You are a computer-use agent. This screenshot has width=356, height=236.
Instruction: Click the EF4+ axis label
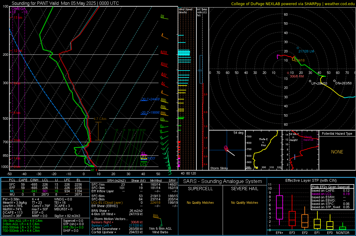pyautogui.click(x=279, y=233)
